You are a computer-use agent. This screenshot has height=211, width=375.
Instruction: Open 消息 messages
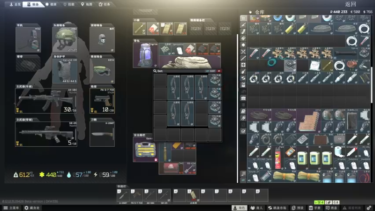point(331,208)
